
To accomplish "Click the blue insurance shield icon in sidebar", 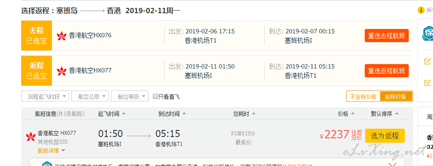I will click(428, 33).
